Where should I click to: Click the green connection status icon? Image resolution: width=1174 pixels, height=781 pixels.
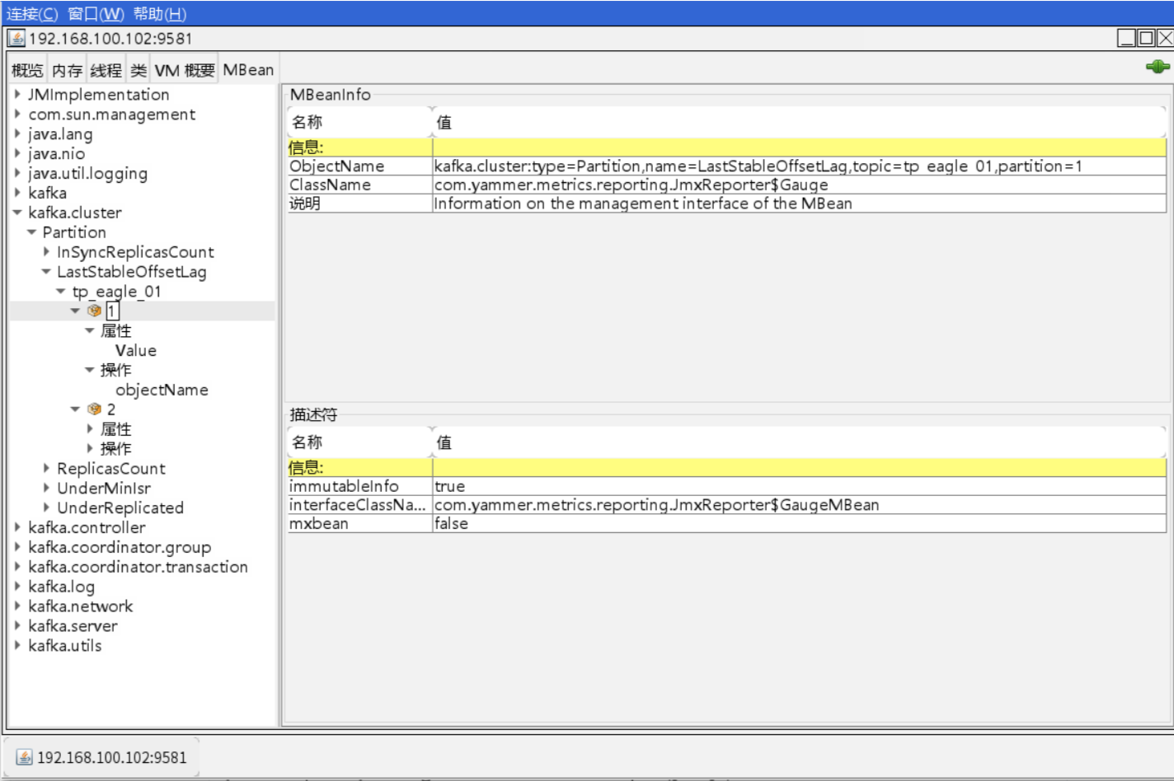click(1158, 67)
